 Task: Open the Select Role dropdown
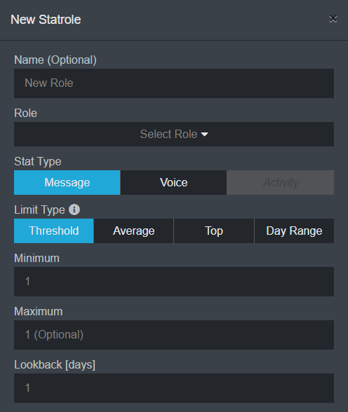[174, 134]
